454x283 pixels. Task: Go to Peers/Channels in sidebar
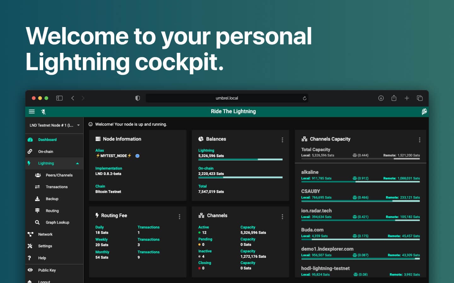coord(59,175)
